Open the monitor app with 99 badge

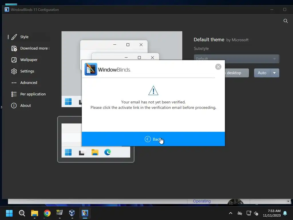[60, 213]
